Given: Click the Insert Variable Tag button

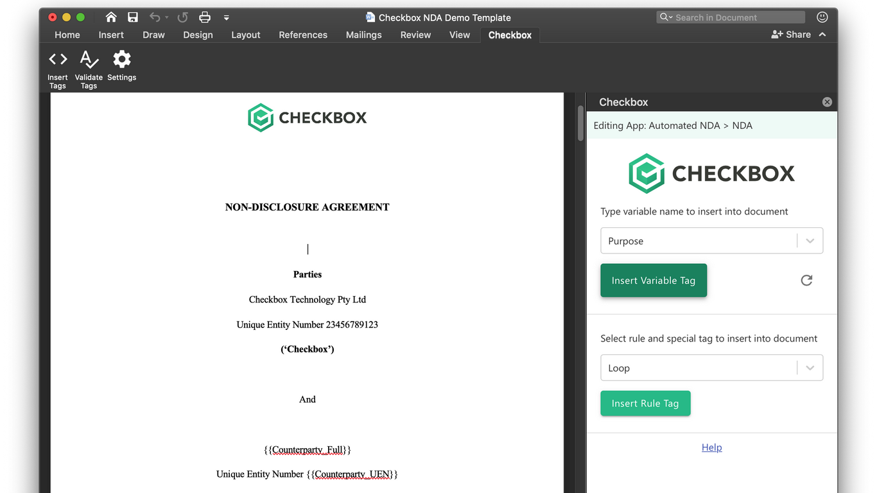Looking at the screenshot, I should 654,281.
